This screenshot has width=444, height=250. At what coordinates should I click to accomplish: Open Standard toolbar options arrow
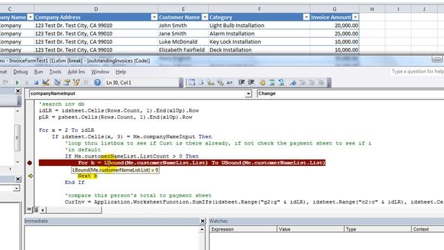(181, 83)
